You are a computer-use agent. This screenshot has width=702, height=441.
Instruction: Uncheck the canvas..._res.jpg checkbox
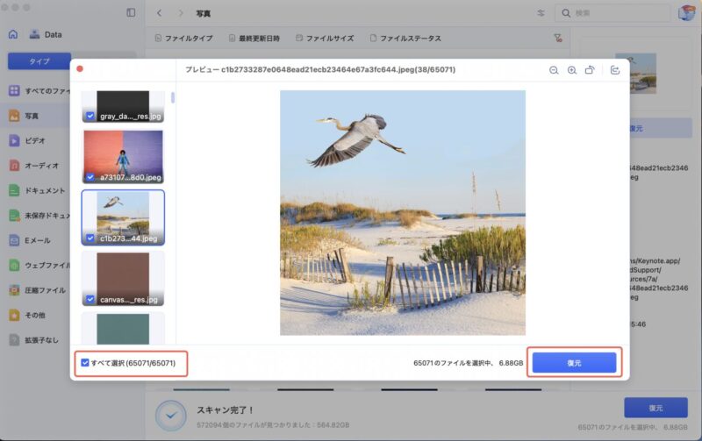[x=90, y=298]
